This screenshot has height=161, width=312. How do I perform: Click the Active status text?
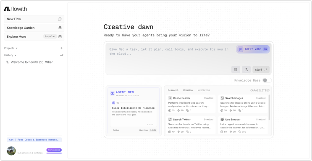116,130
